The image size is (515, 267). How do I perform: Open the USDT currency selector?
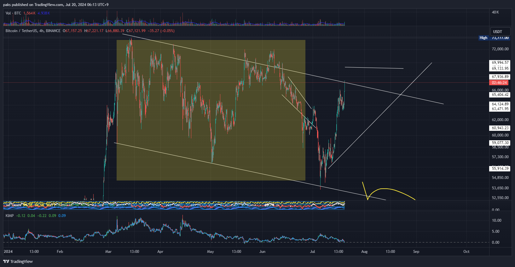tap(500, 31)
